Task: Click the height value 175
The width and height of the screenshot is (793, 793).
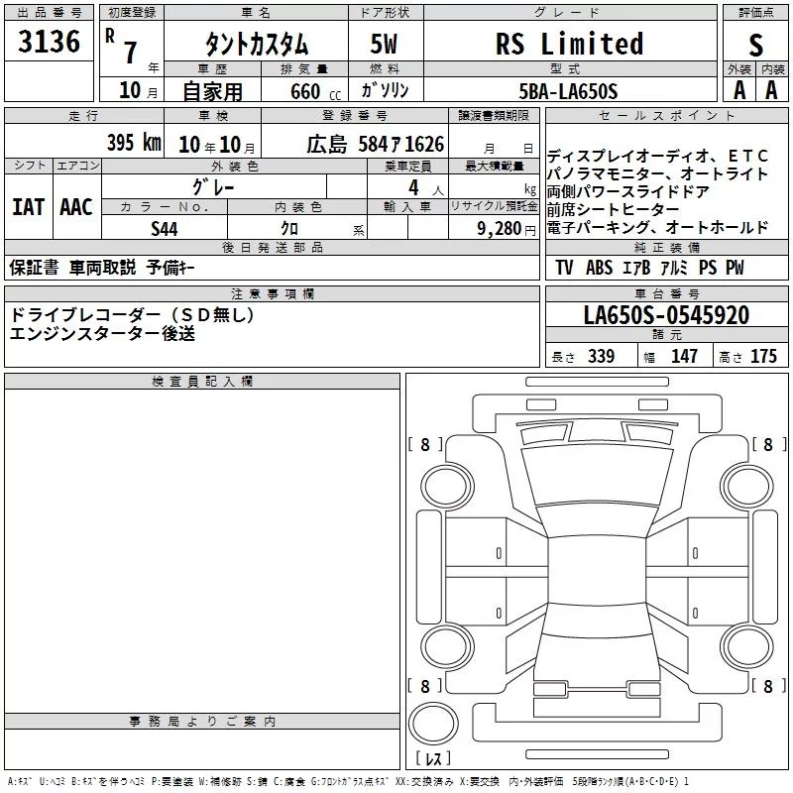Action: 763,357
